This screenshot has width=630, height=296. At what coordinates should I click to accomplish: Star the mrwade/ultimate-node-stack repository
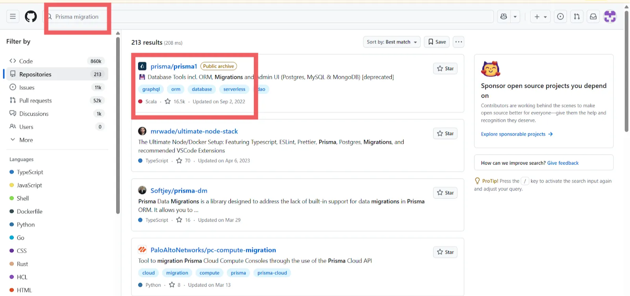tap(445, 133)
